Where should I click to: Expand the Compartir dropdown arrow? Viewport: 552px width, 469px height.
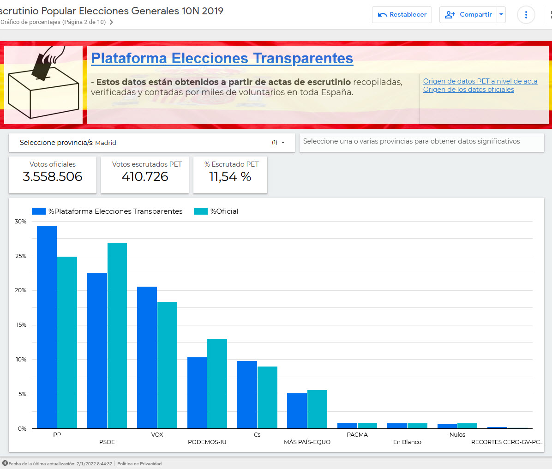tap(501, 15)
